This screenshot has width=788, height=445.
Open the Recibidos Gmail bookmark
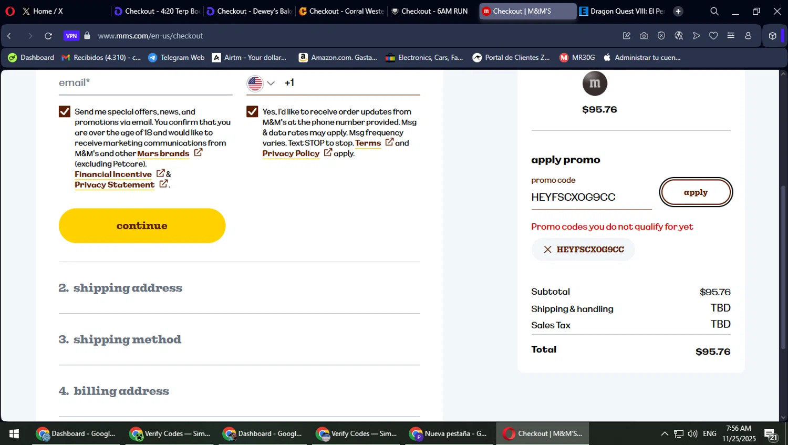tap(101, 57)
